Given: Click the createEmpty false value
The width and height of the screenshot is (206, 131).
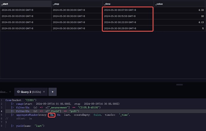Looking at the screenshot, I should click(98, 115).
